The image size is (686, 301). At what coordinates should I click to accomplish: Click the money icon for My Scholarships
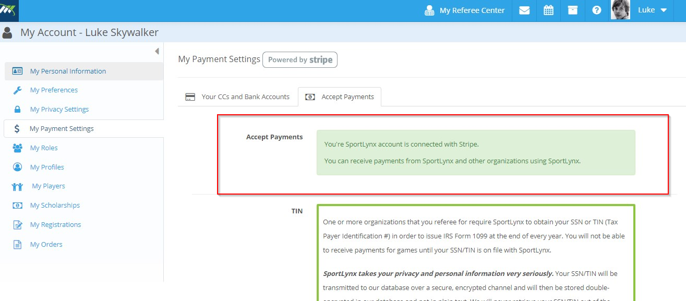(x=17, y=206)
